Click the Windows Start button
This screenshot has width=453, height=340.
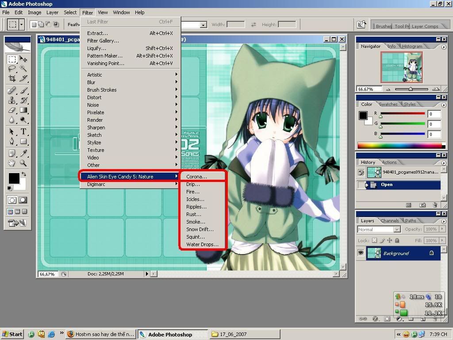pos(12,334)
